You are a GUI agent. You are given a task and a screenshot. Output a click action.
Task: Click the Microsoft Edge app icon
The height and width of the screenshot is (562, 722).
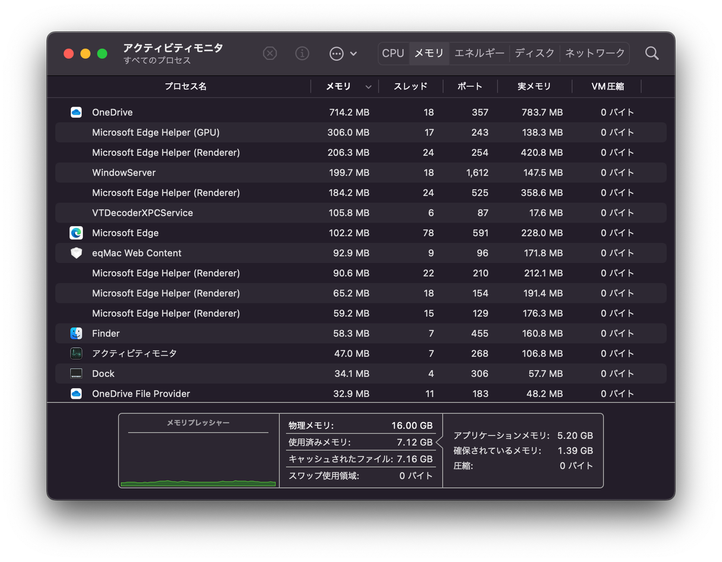(76, 233)
